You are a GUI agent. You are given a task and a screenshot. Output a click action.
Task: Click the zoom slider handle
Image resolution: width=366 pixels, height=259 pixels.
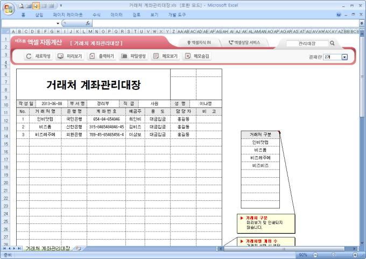[333, 255]
